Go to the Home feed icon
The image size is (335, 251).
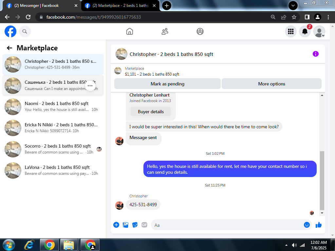click(130, 31)
